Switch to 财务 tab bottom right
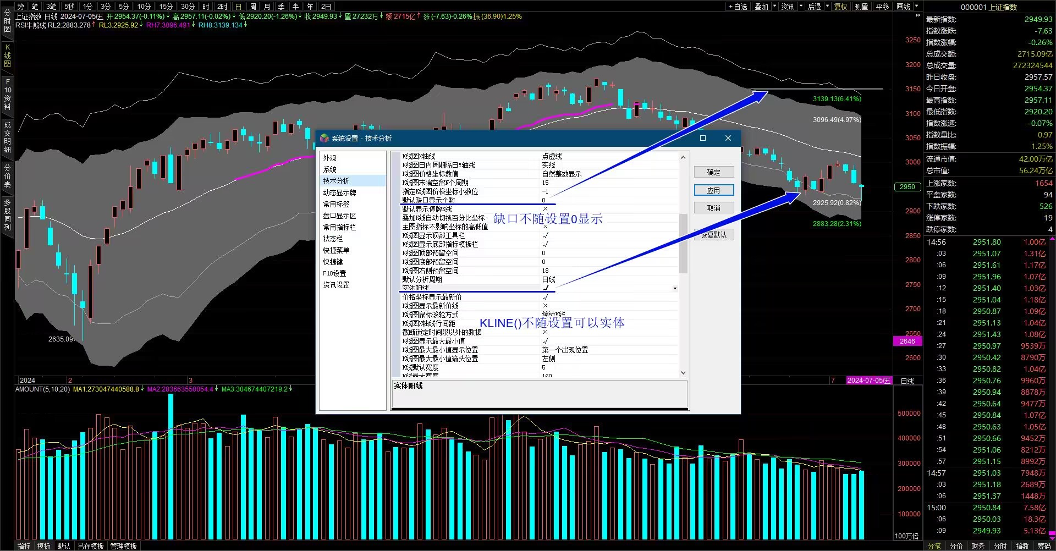This screenshot has width=1056, height=551. [978, 546]
